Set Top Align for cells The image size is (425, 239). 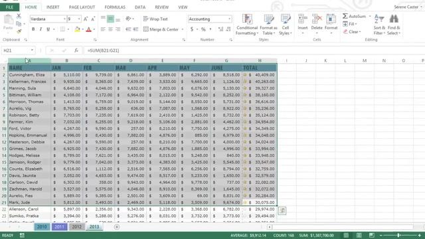pyautogui.click(x=103, y=19)
